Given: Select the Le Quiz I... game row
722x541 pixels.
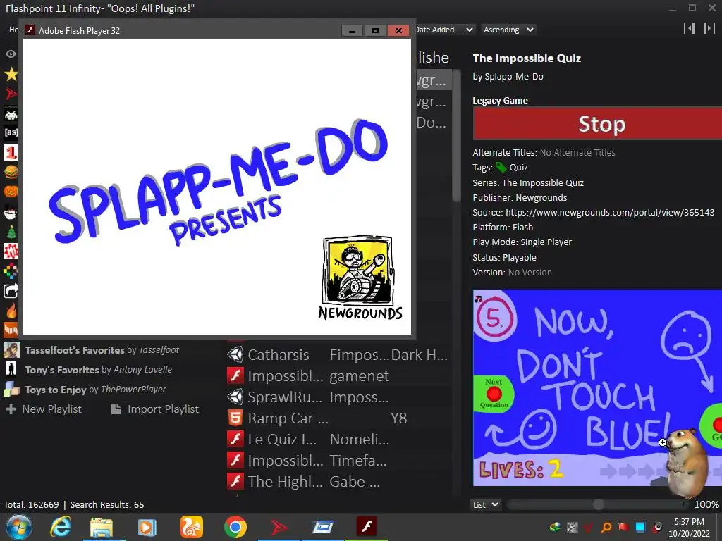Looking at the screenshot, I should pyautogui.click(x=338, y=440).
